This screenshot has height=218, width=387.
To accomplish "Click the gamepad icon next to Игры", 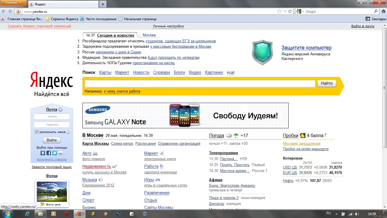I will (158, 180).
